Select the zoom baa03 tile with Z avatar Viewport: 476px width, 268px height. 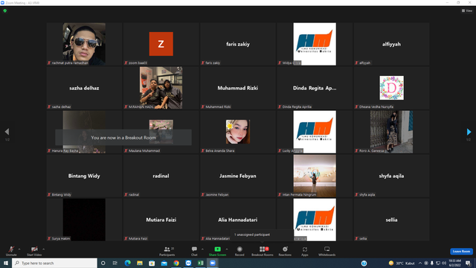(161, 44)
